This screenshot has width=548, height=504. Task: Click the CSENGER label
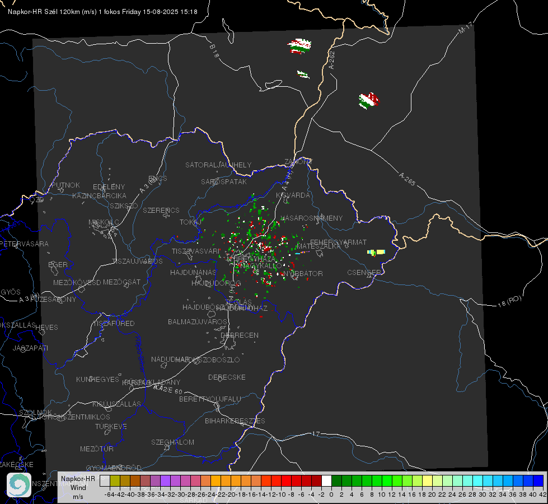pos(364,273)
